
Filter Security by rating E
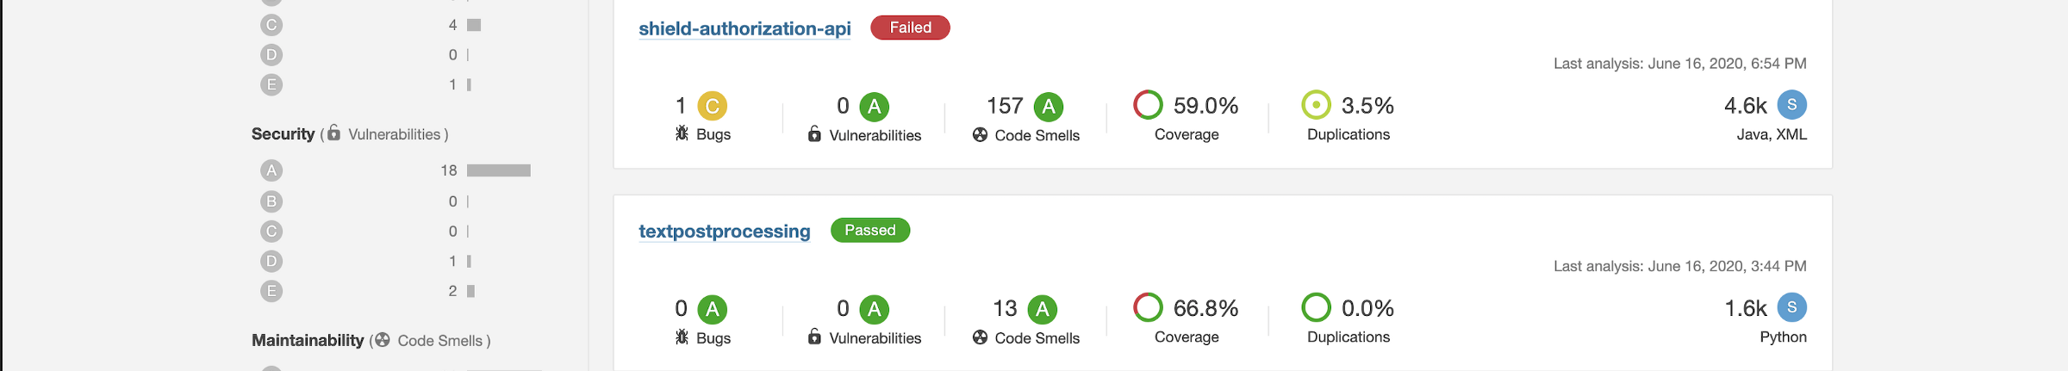pos(271,291)
